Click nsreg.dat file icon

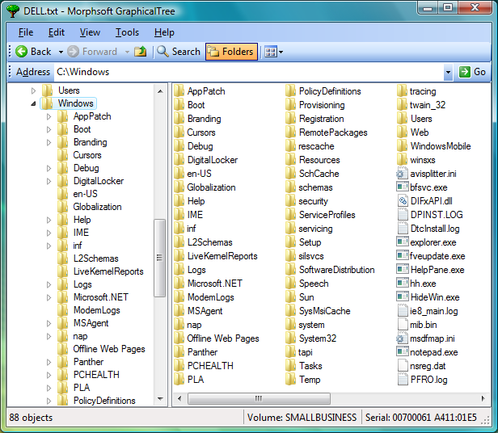(403, 366)
